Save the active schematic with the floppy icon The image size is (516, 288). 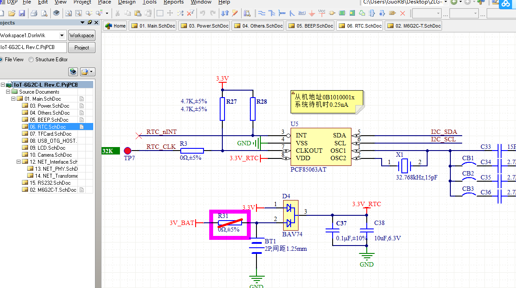[22, 13]
